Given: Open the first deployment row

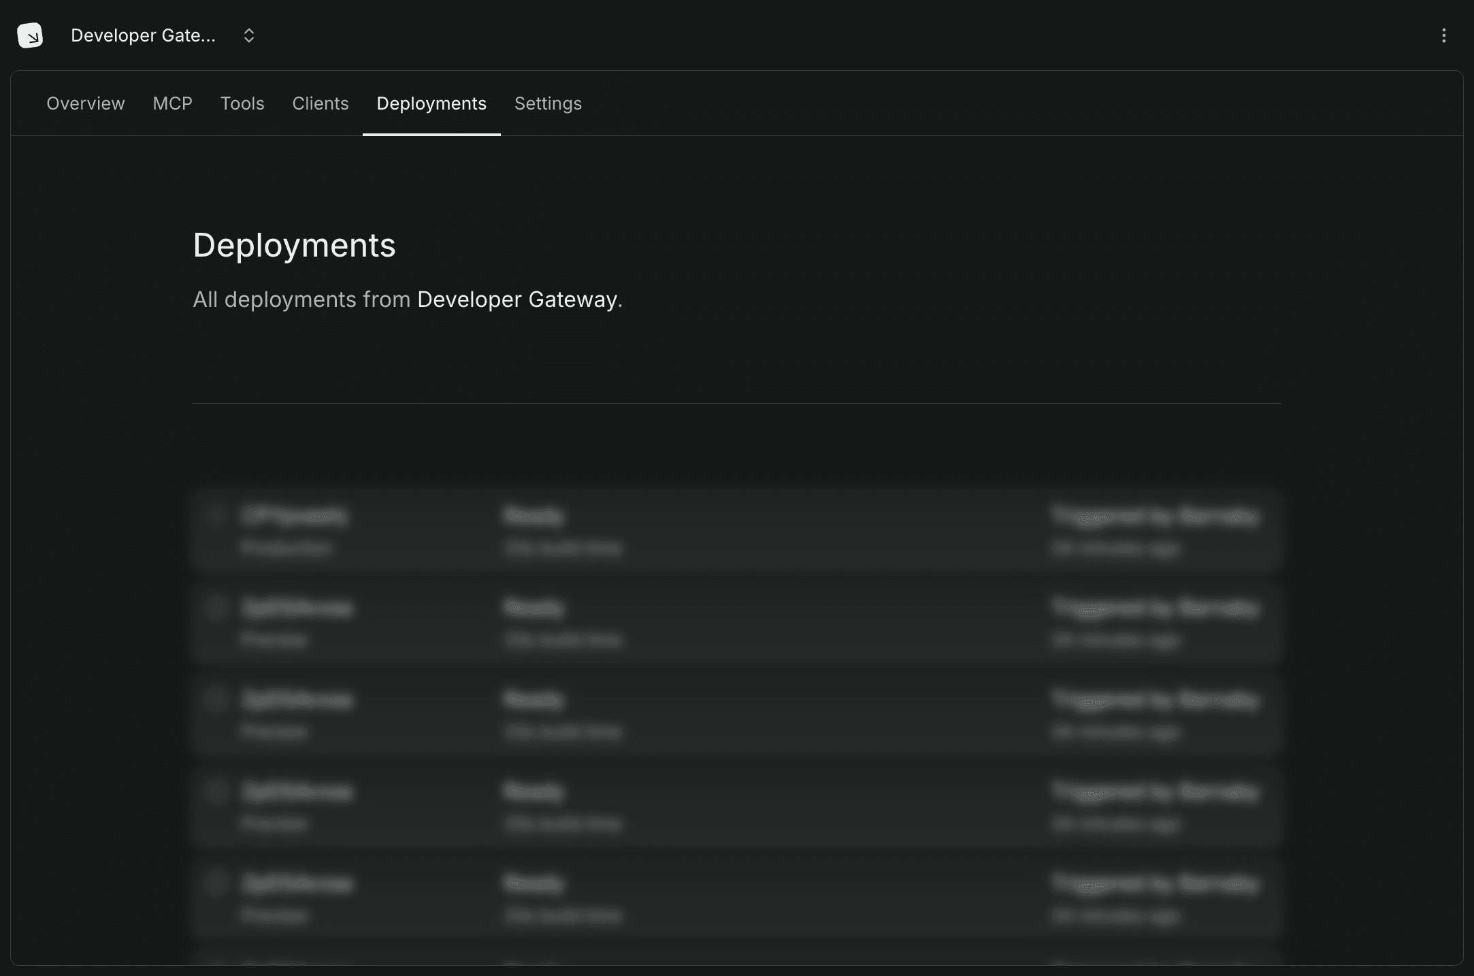Looking at the screenshot, I should point(736,531).
